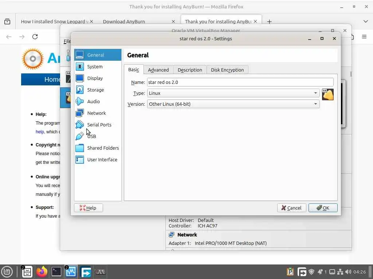Open Firefox list all tabs chevron

point(366,21)
